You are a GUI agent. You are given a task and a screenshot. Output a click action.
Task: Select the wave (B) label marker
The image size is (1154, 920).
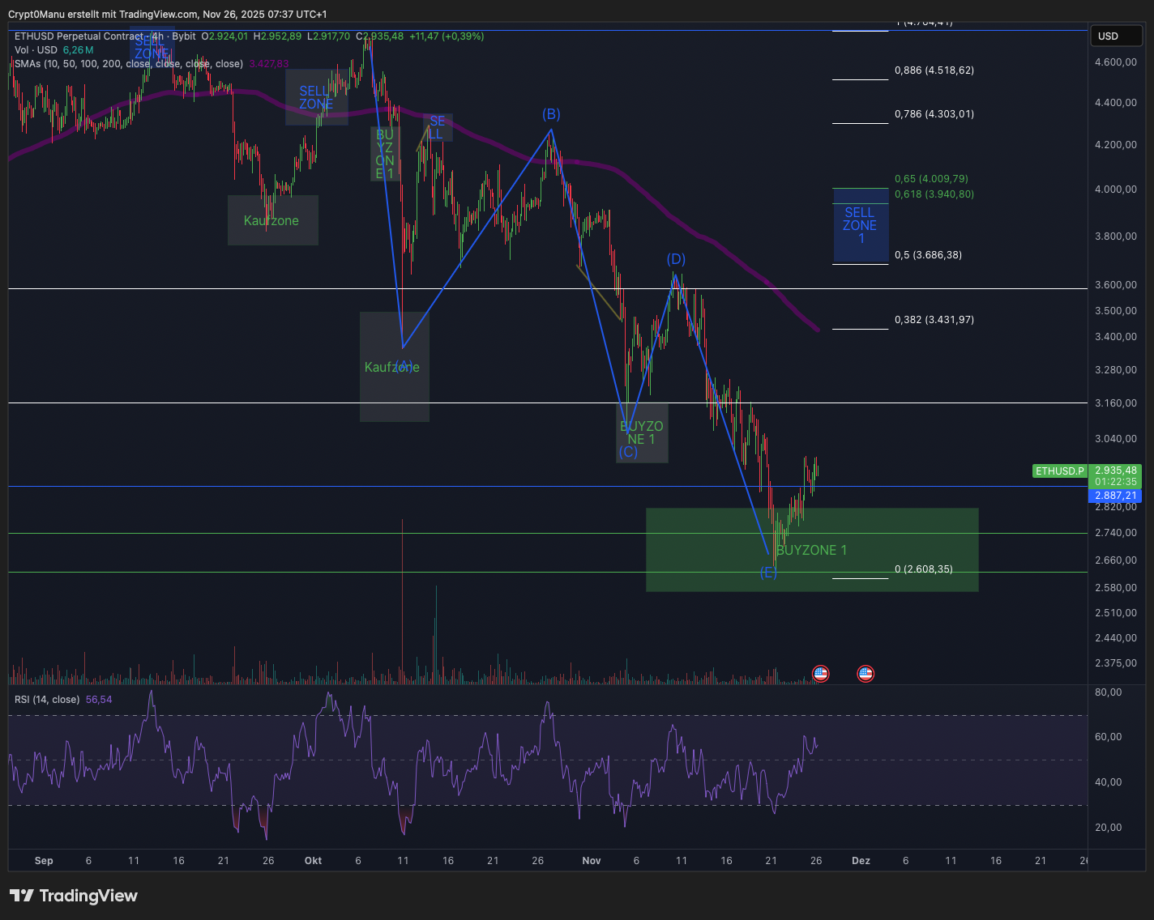551,114
